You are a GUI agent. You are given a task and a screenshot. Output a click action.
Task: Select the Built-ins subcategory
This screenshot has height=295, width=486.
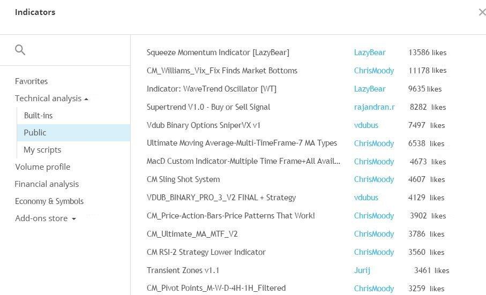point(38,116)
